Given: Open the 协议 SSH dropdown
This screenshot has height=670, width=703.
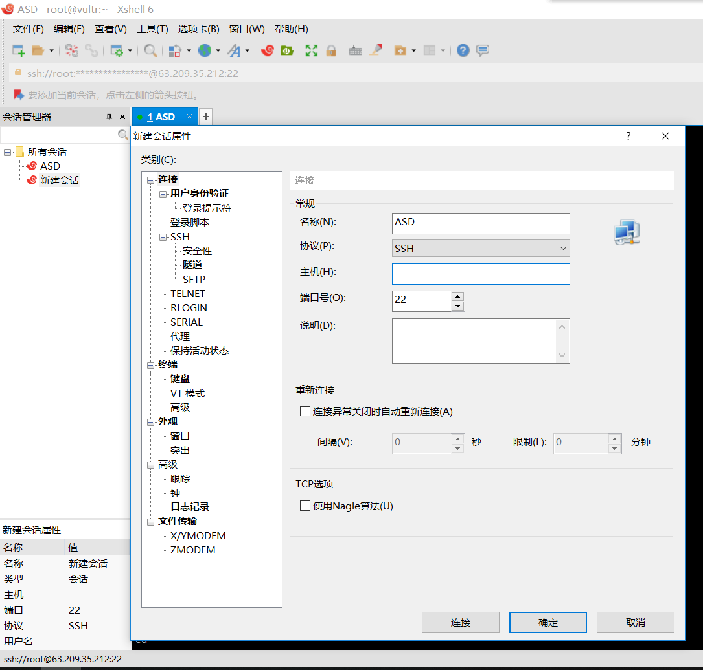Looking at the screenshot, I should [x=481, y=248].
